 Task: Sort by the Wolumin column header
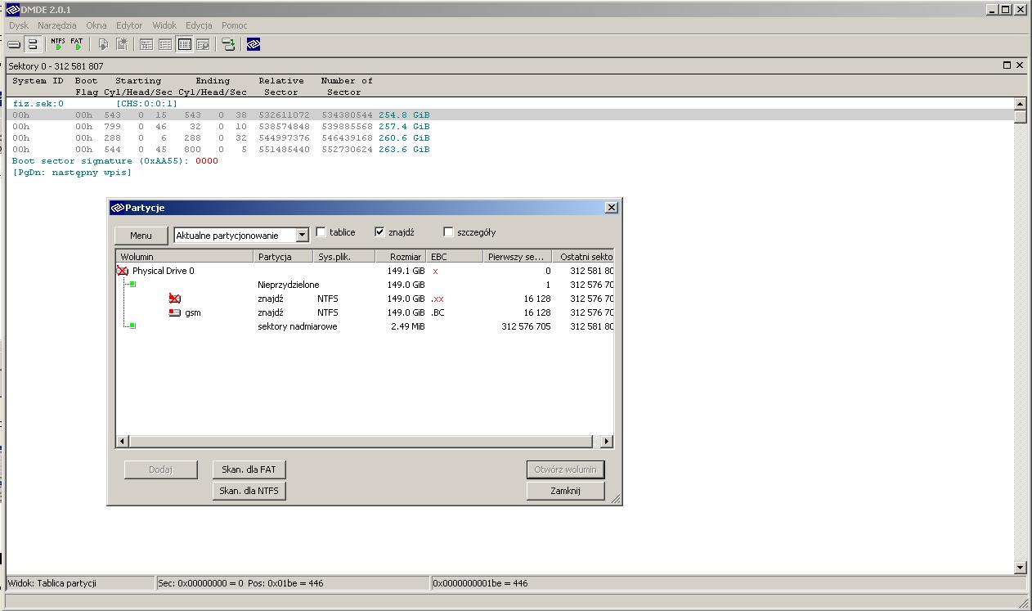click(x=185, y=257)
